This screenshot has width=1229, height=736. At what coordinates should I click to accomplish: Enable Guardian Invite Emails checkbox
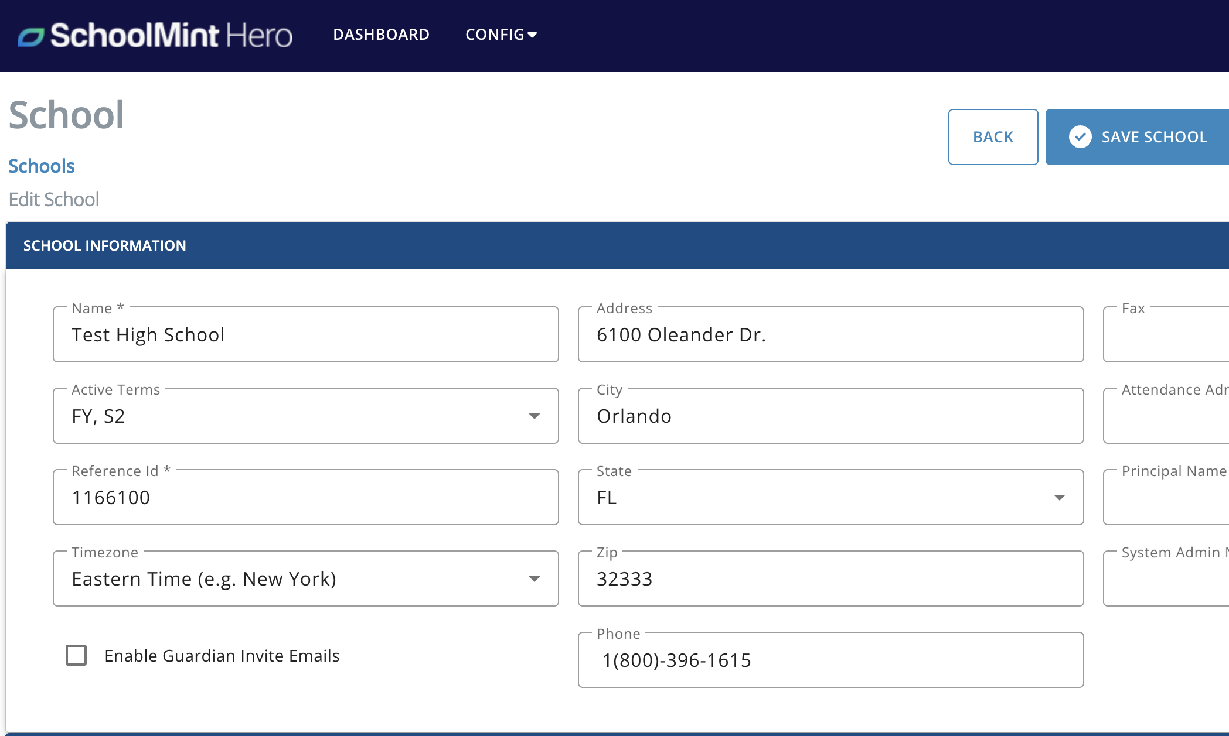point(76,655)
